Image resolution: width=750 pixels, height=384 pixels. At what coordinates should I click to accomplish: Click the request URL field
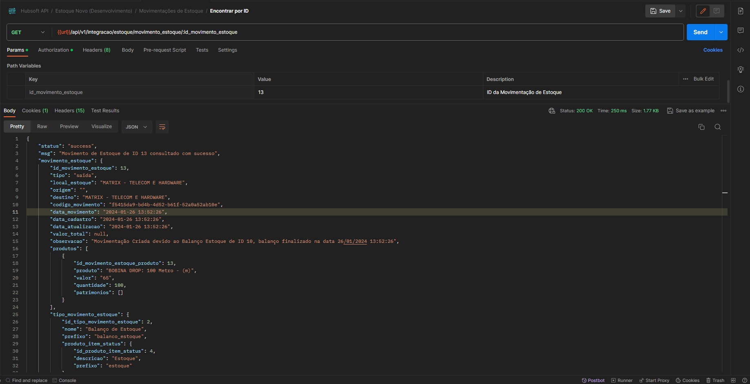pos(367,32)
